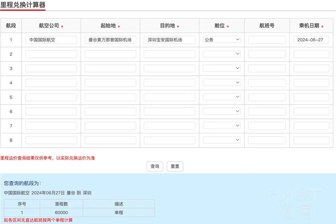Focus the destination field in row 2

click(x=169, y=54)
